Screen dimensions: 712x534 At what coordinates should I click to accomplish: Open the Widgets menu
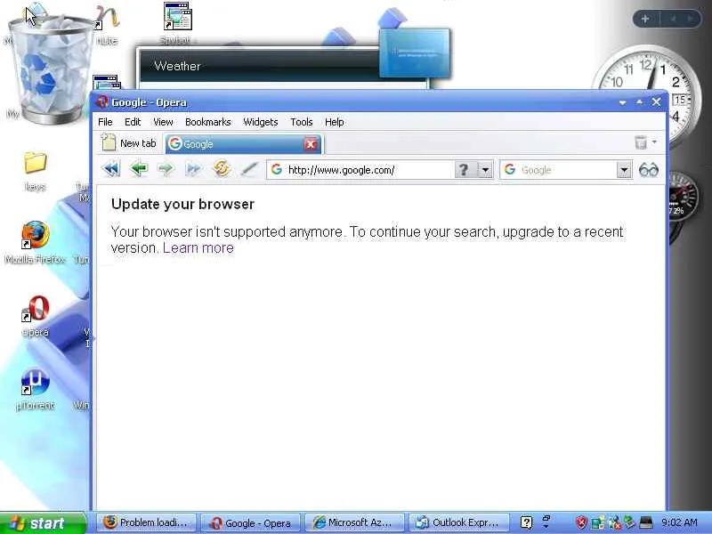tap(260, 122)
